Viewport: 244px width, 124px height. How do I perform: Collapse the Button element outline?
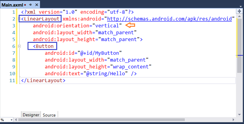coord(19,46)
